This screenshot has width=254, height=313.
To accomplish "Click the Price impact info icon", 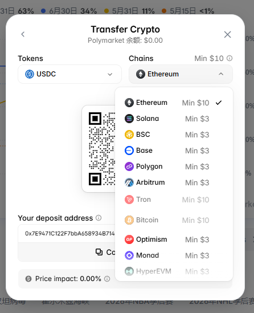I will [x=107, y=279].
